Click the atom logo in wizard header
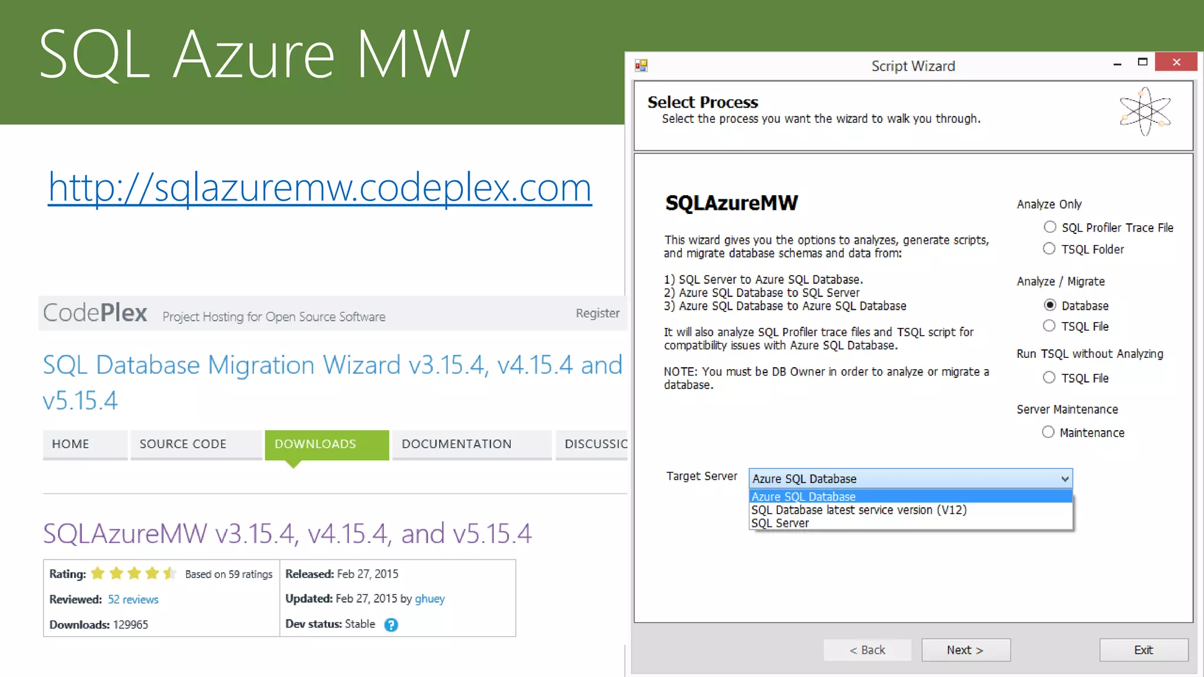The height and width of the screenshot is (677, 1204). tap(1145, 112)
